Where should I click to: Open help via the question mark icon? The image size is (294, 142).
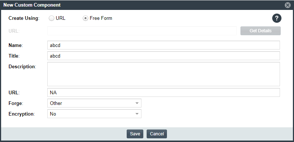coord(277,18)
